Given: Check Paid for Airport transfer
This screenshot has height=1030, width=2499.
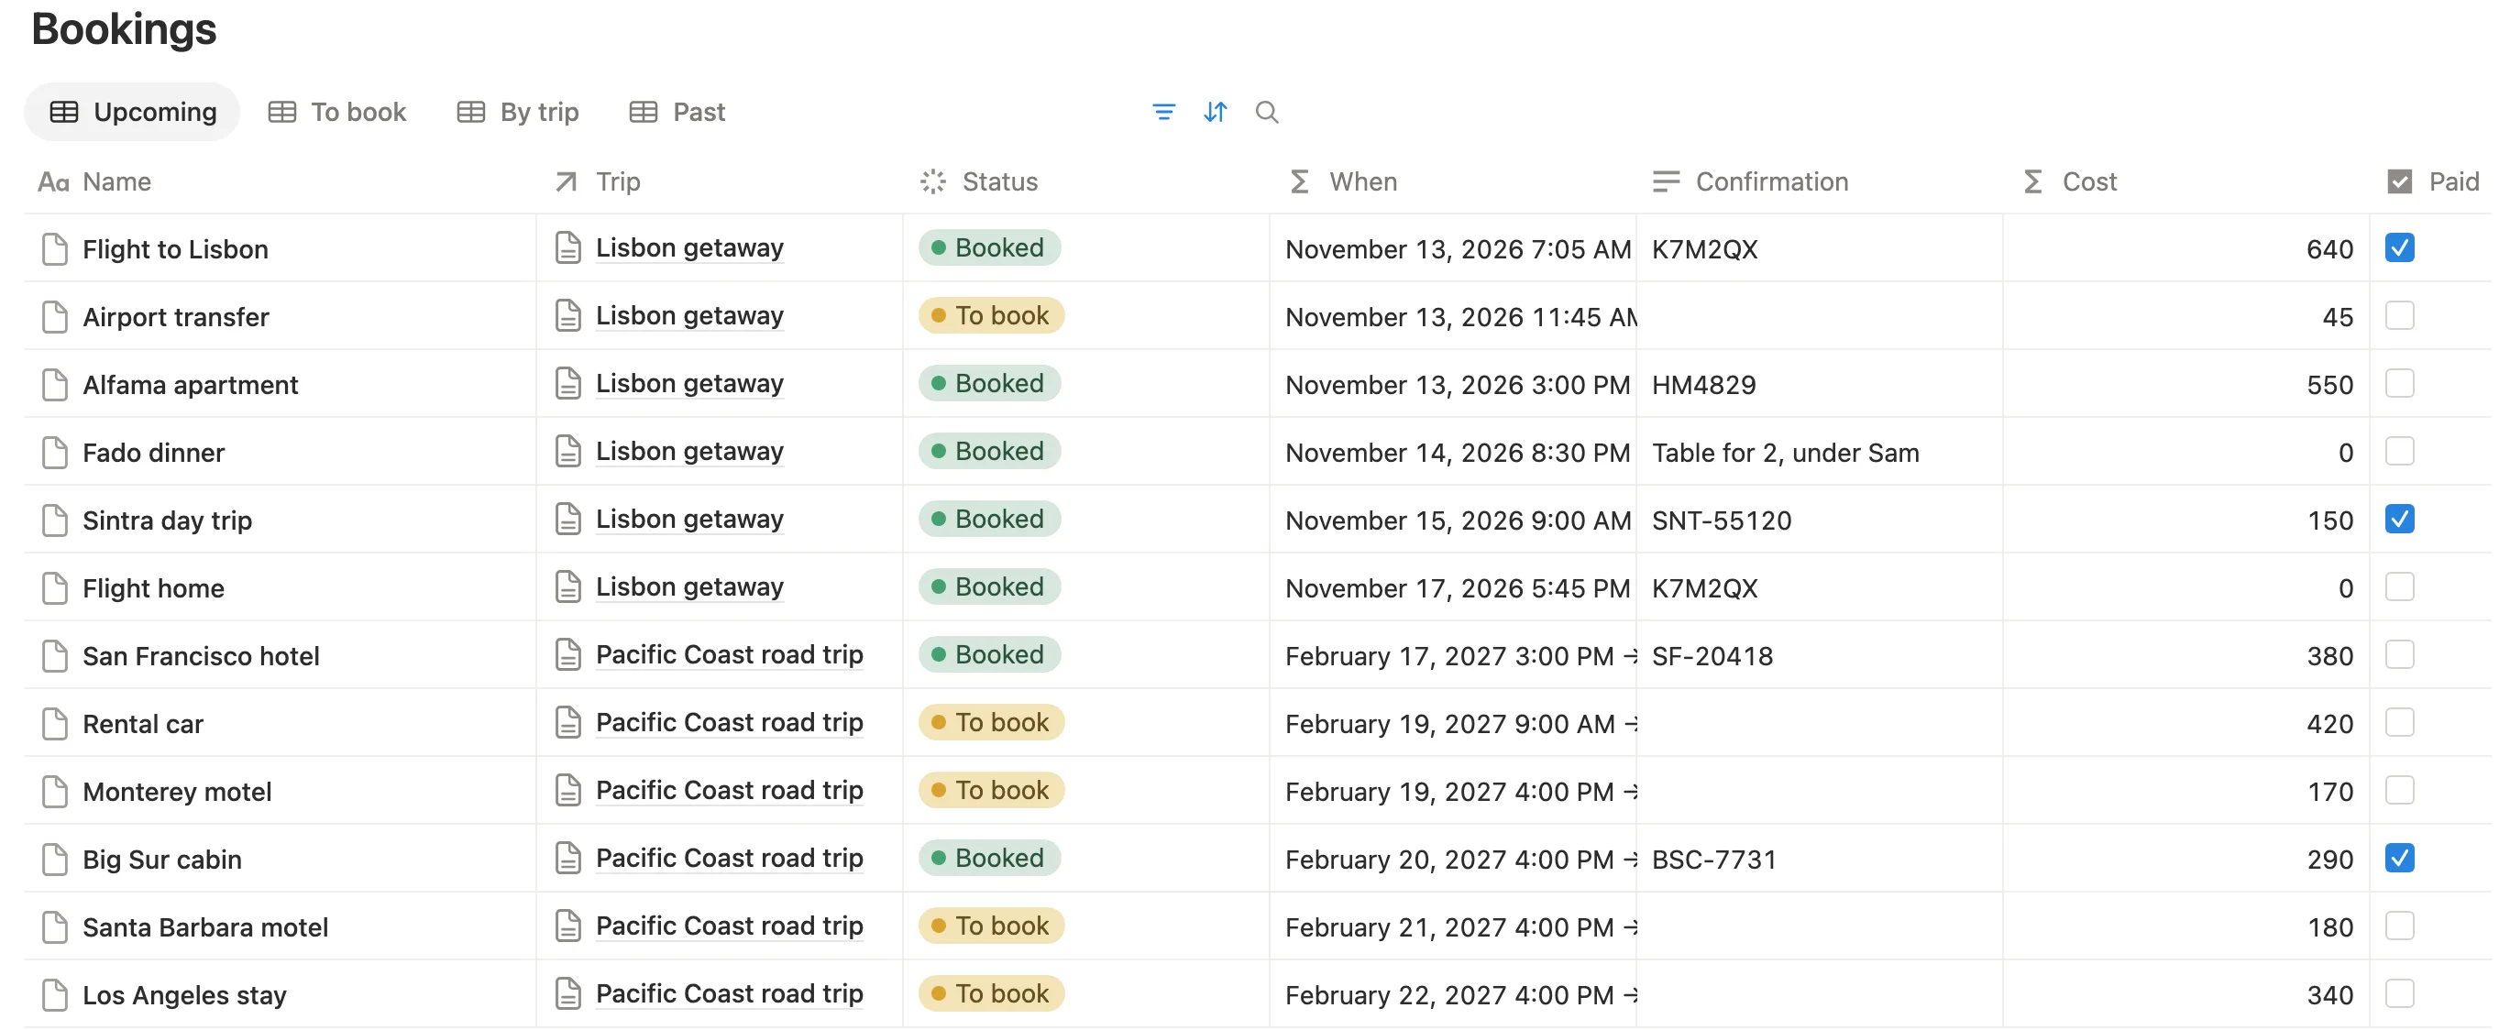Looking at the screenshot, I should point(2399,316).
